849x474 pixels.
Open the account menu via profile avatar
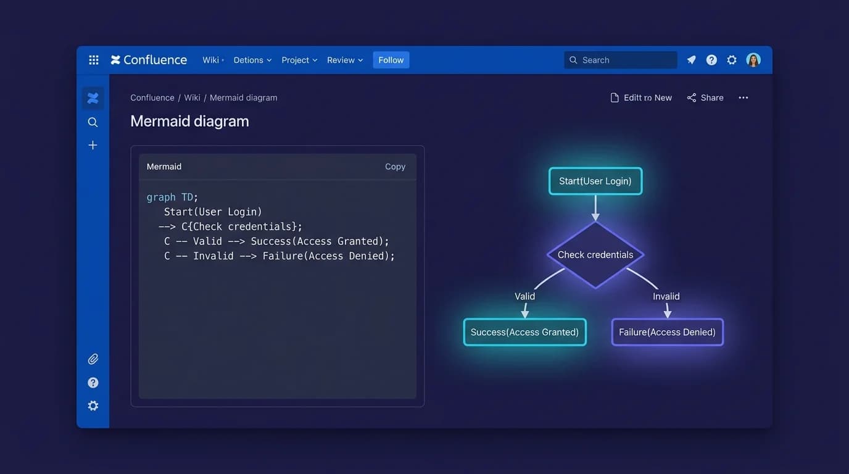[753, 59]
